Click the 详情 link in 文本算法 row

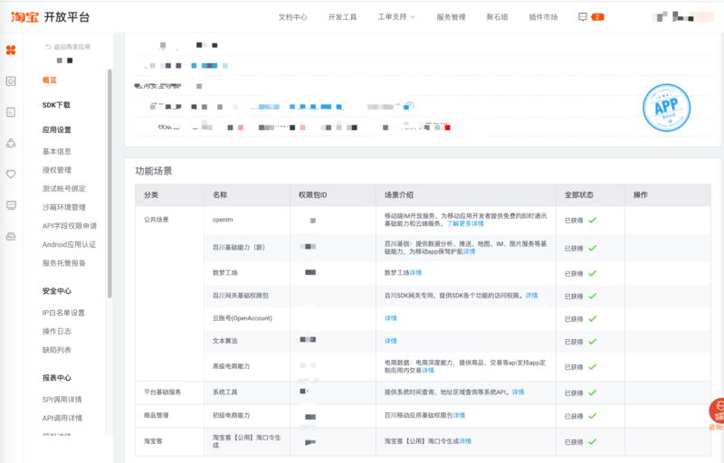coord(391,341)
